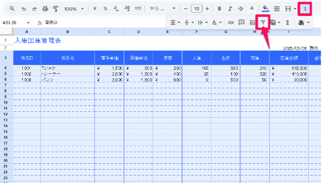322x183 pixels.
Task: Click the three-dot more toolbar button
Action: pos(305,9)
